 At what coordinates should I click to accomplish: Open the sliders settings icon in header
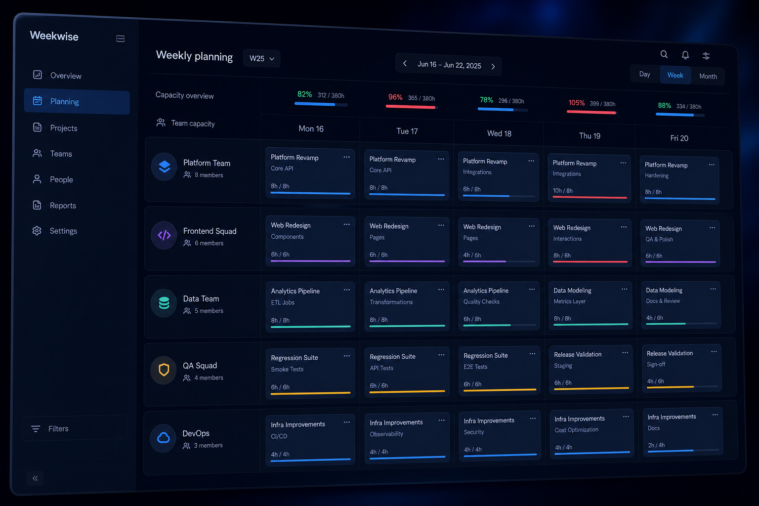coord(706,56)
